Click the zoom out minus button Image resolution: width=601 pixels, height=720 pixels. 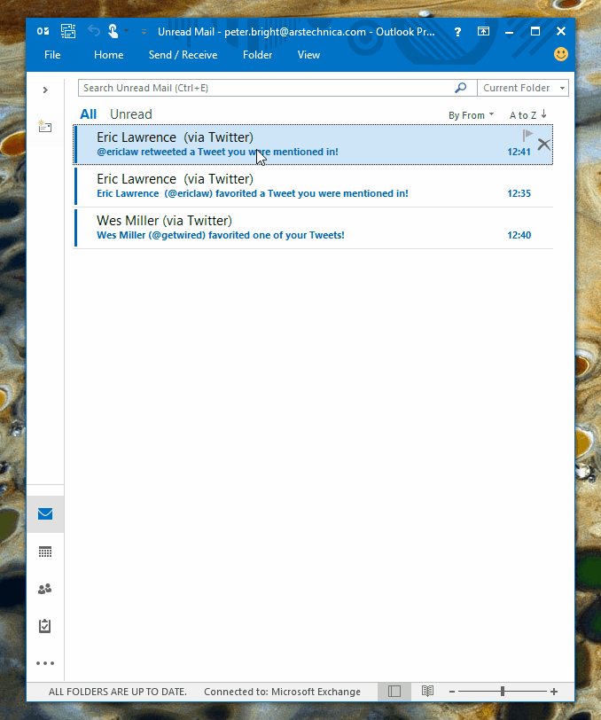(x=452, y=692)
